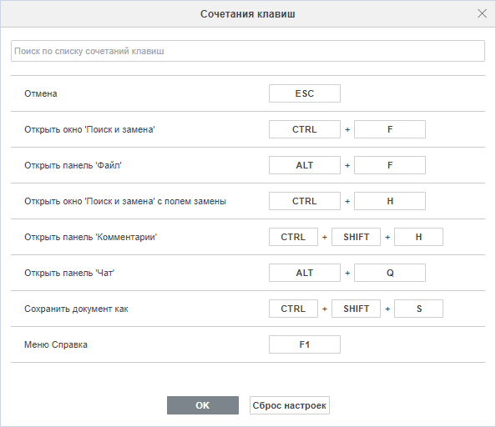Reset settings via Сброс настроек button

(x=290, y=405)
